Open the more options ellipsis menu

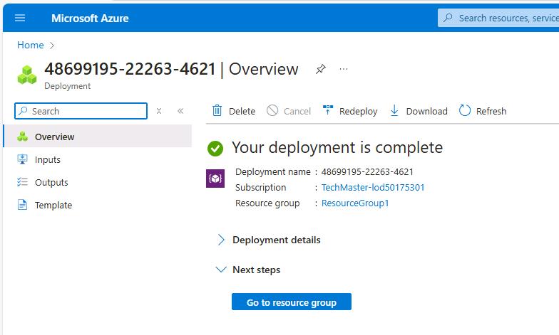(344, 69)
